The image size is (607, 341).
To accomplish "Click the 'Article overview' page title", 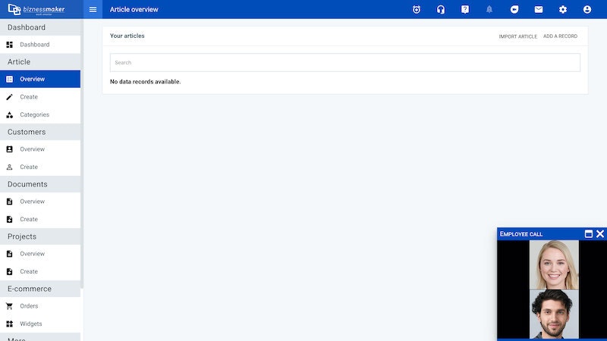I will 134,9.
